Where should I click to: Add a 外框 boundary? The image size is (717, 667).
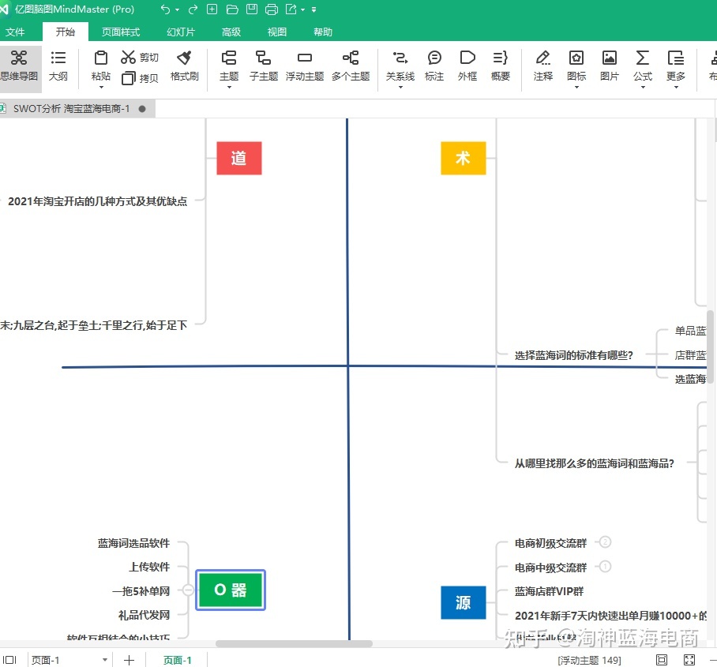click(467, 66)
